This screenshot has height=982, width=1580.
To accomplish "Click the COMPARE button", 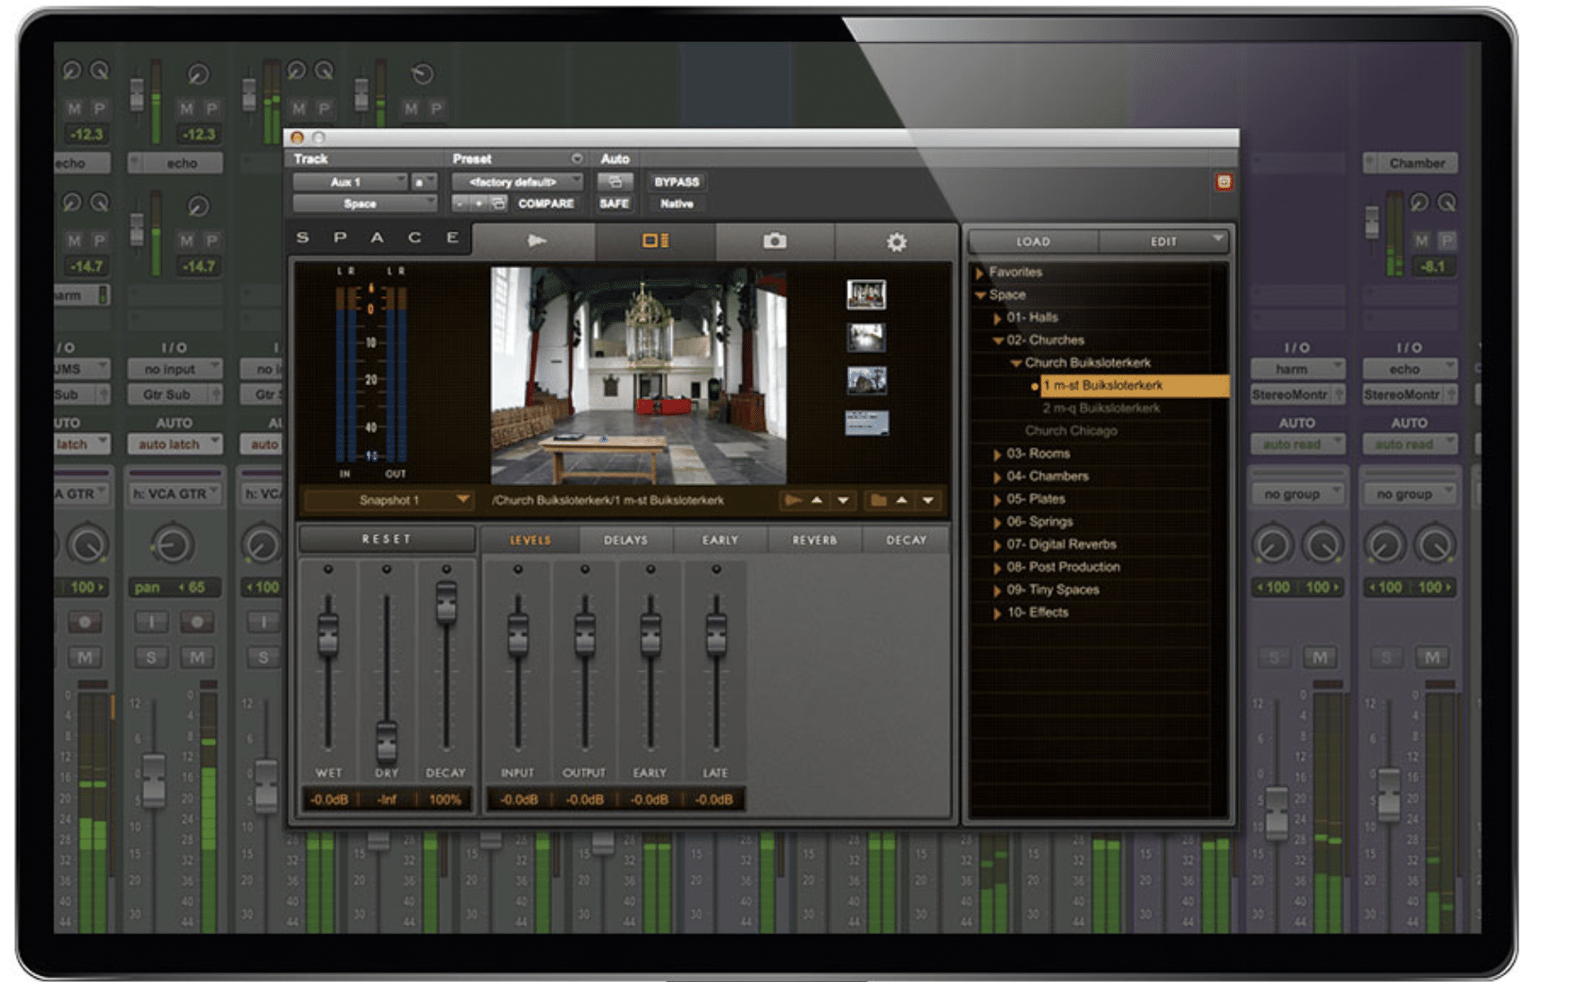I will coord(546,204).
